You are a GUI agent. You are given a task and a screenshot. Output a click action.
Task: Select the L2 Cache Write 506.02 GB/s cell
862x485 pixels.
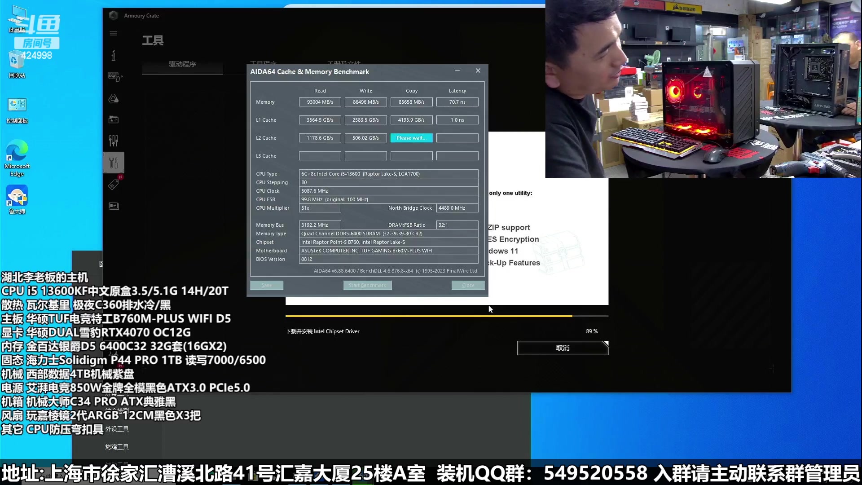point(366,138)
